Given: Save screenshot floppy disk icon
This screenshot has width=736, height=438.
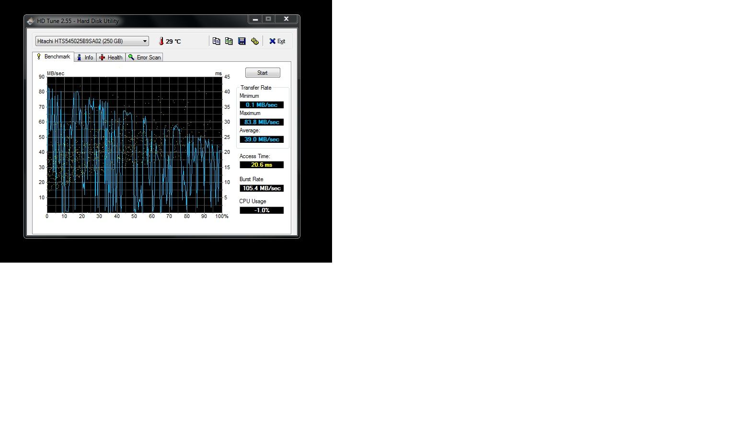Looking at the screenshot, I should point(242,41).
